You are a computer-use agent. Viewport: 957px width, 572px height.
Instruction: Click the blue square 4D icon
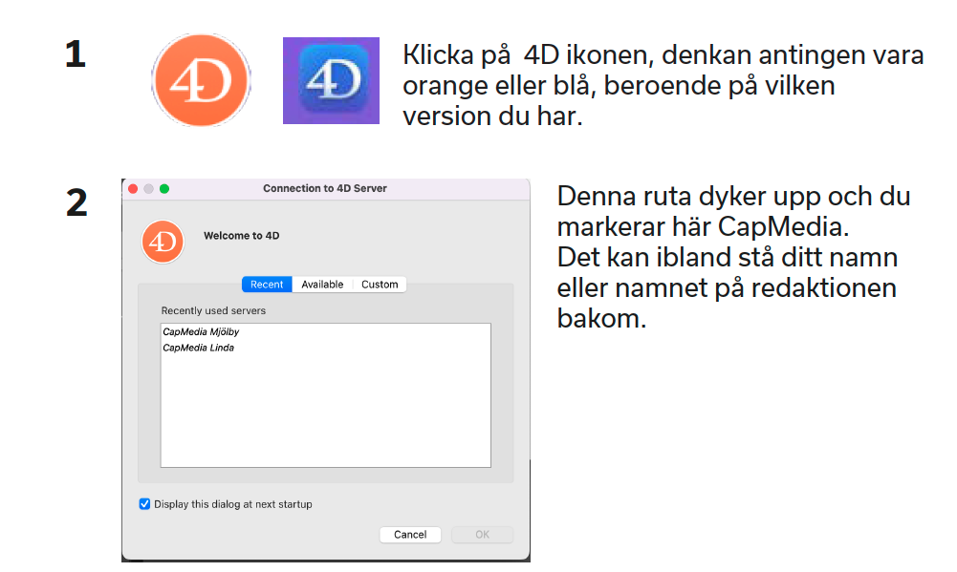(x=331, y=80)
